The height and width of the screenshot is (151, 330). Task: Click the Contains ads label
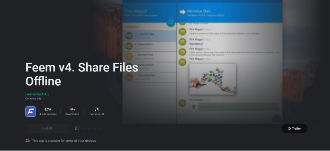[x=33, y=98]
